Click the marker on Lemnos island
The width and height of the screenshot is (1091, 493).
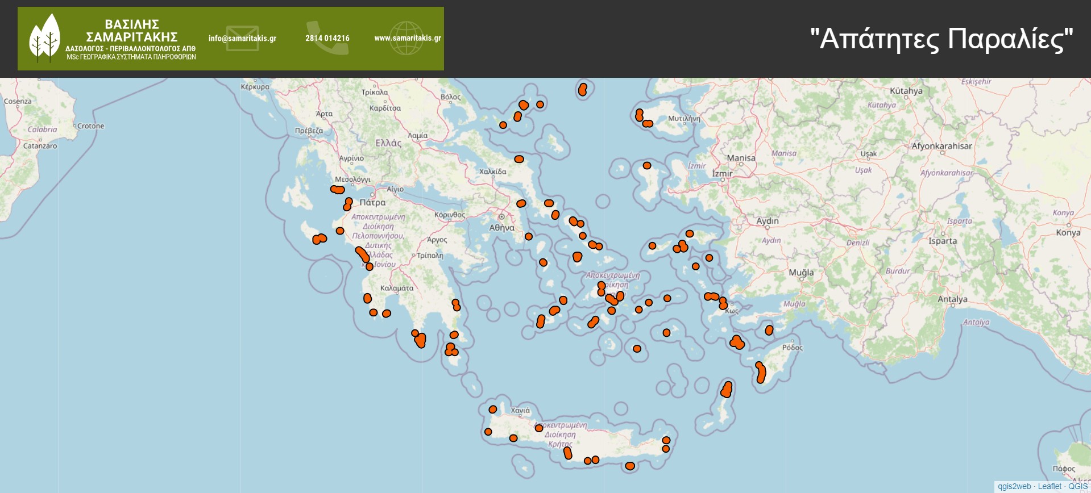click(583, 89)
